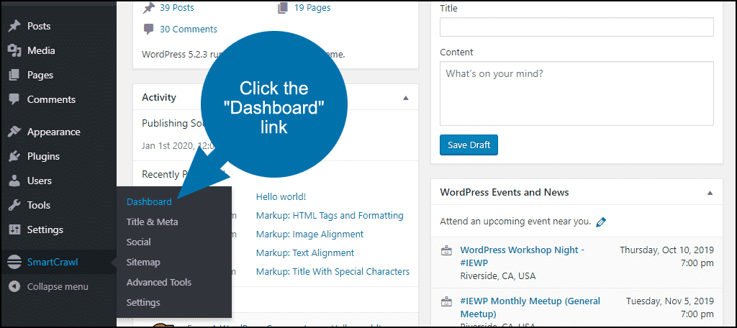This screenshot has width=737, height=328.
Task: Click the What's on your mind content box
Action: 577,94
